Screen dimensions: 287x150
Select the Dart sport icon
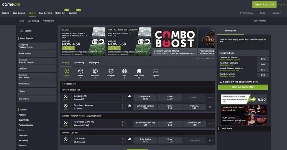(x=124, y=71)
